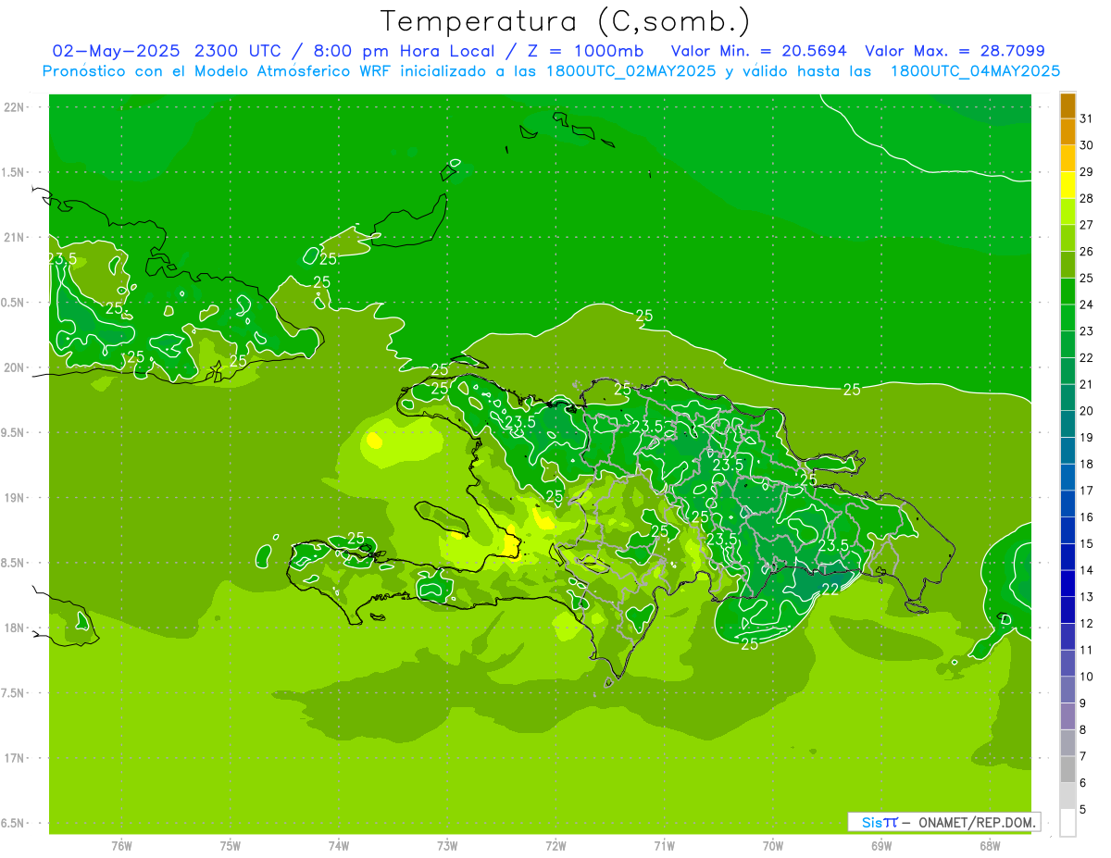Click the "Valor Max. = 28.7099" value
1111x858 pixels.
(955, 51)
